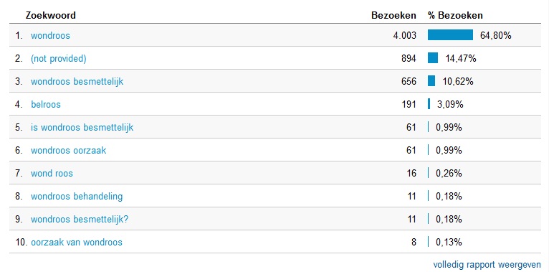
Task: Click the 10,62% blue percentage bar
Action: 431,81
